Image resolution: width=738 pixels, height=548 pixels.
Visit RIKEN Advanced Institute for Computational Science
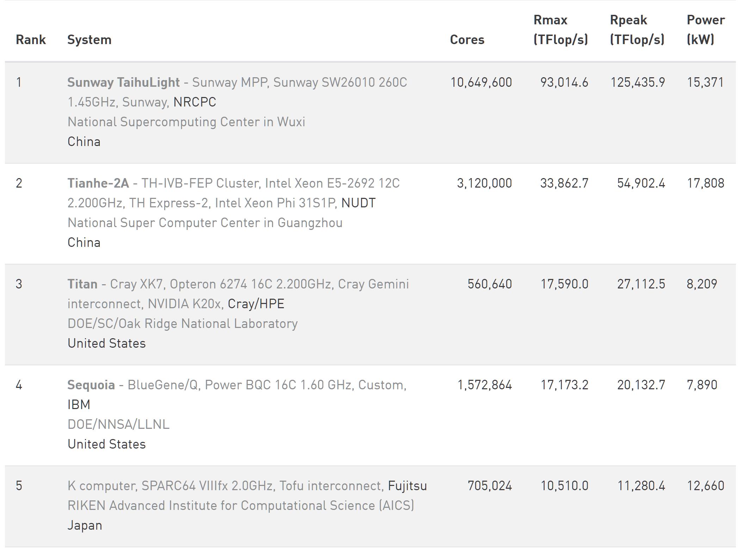pos(241,506)
